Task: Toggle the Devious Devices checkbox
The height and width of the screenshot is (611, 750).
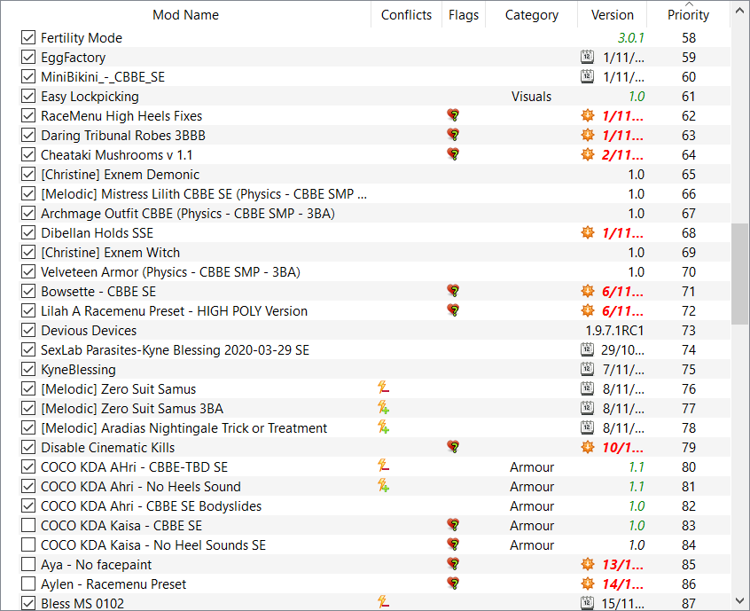Action: (28, 330)
